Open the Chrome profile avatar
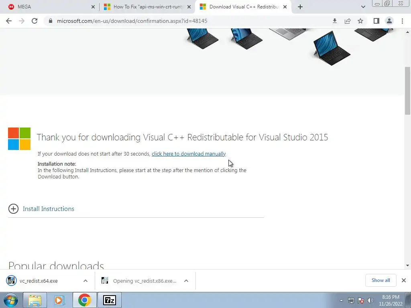 coord(389,21)
